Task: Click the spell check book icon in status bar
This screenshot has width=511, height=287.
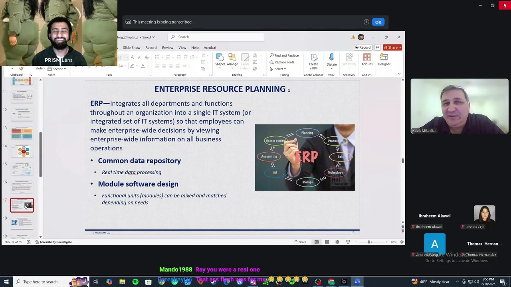Action: tap(28, 242)
